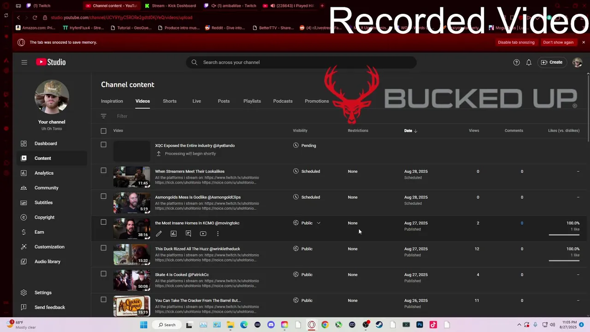Click the Audio library icon
This screenshot has height=332, width=590.
click(24, 261)
